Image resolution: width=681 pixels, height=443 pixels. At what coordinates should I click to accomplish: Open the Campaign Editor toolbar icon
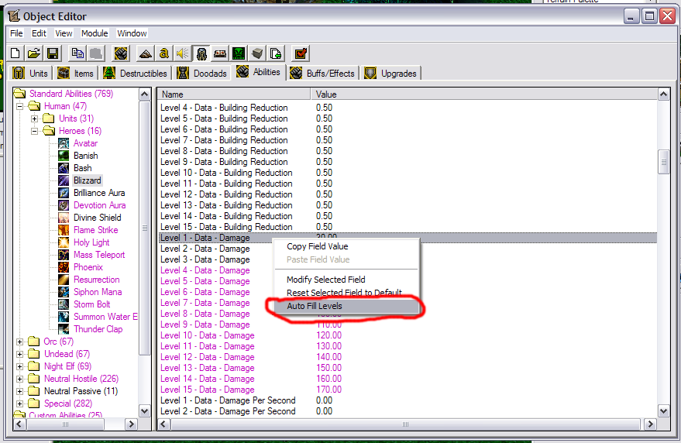point(220,53)
